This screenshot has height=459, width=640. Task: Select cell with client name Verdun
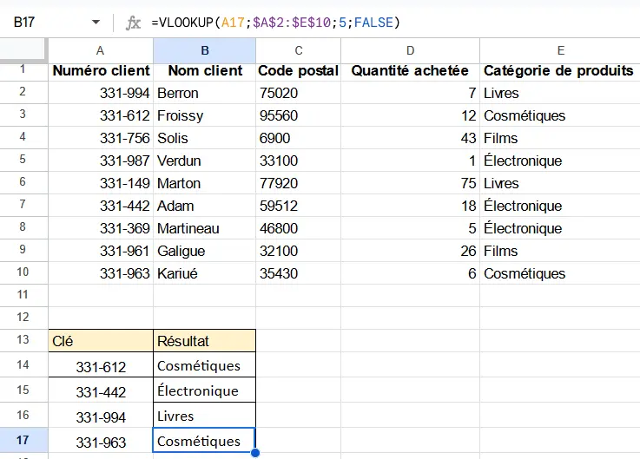click(x=204, y=161)
